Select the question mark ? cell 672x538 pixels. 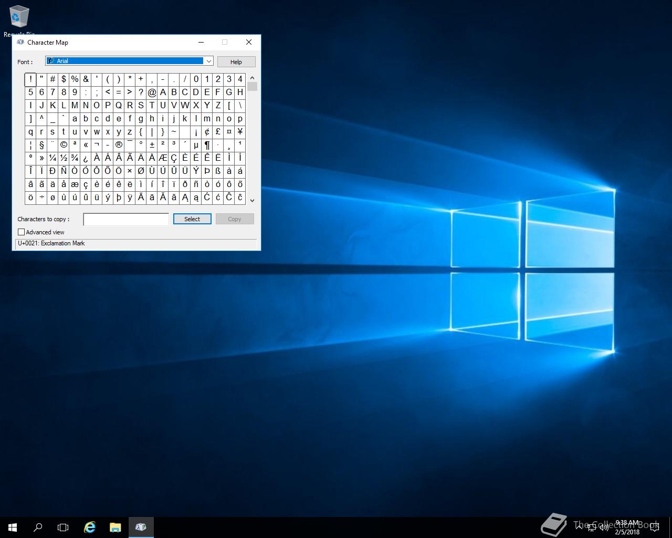tap(141, 92)
